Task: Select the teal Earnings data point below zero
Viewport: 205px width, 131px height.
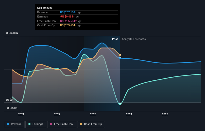Action: [x=120, y=104]
